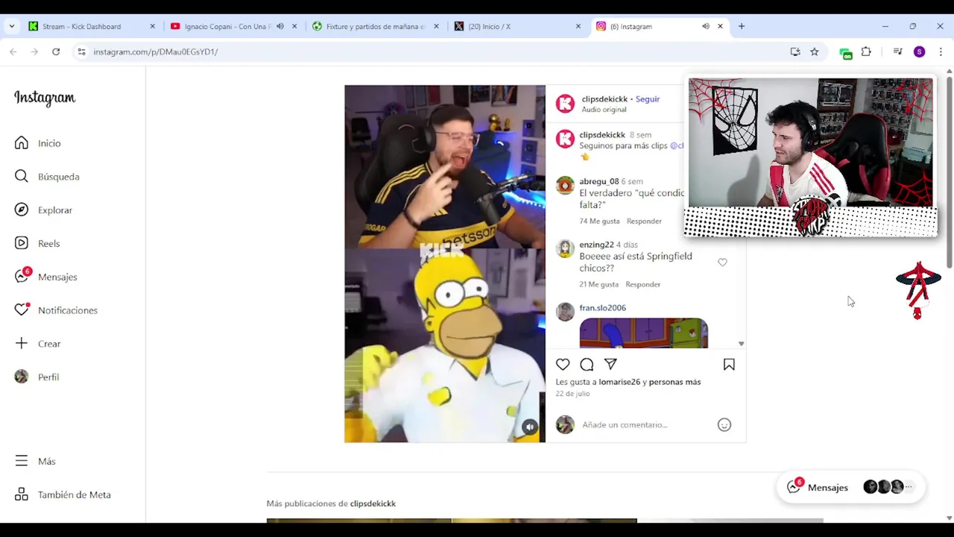Screen dimensions: 954x537
Task: View 21 Me gusta on comment
Action: pos(599,285)
